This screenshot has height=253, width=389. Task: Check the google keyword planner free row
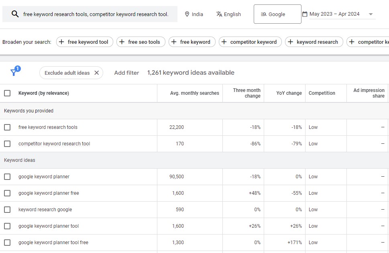point(8,193)
